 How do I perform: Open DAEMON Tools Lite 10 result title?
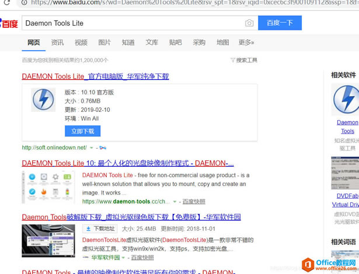coord(128,163)
